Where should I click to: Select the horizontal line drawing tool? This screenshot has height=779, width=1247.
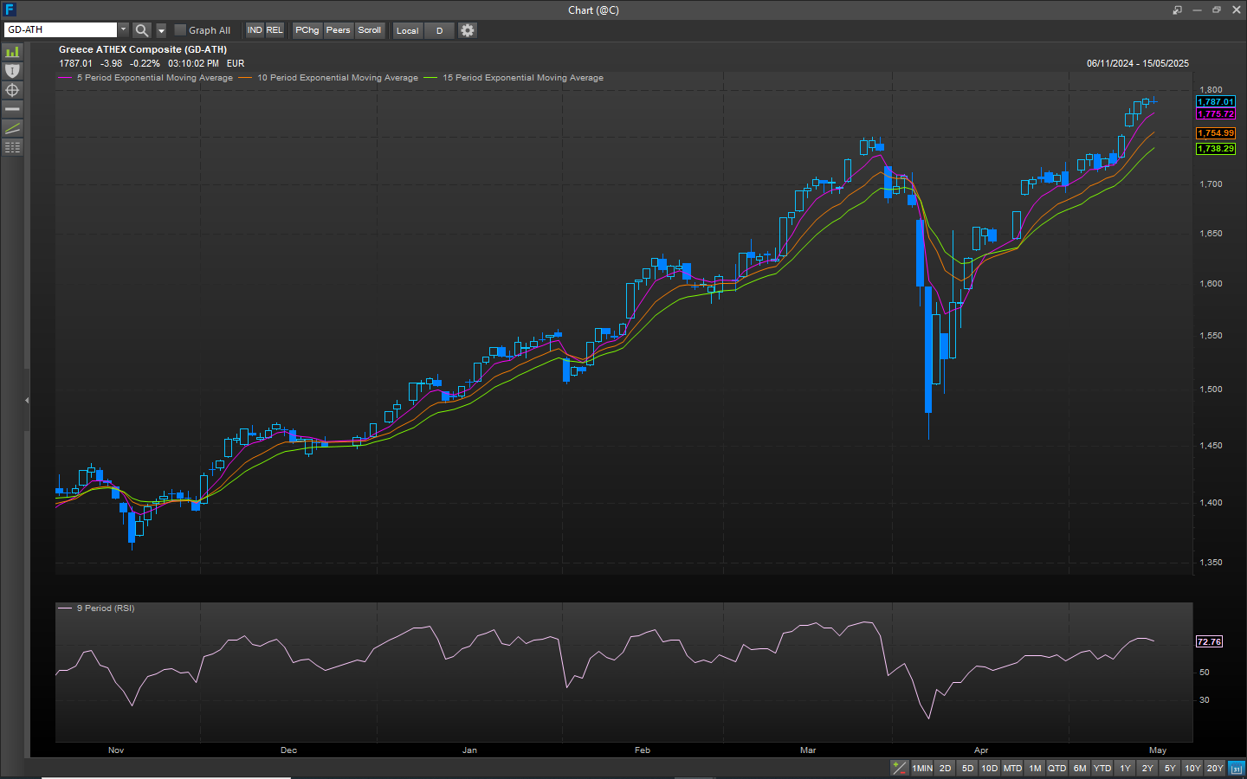point(12,109)
